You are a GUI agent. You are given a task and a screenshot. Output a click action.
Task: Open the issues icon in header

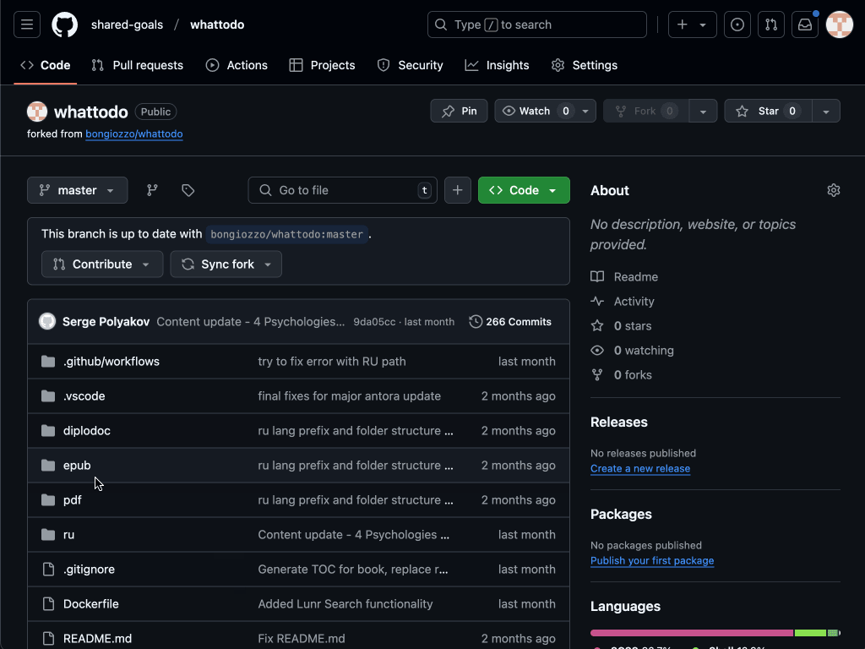pyautogui.click(x=737, y=25)
